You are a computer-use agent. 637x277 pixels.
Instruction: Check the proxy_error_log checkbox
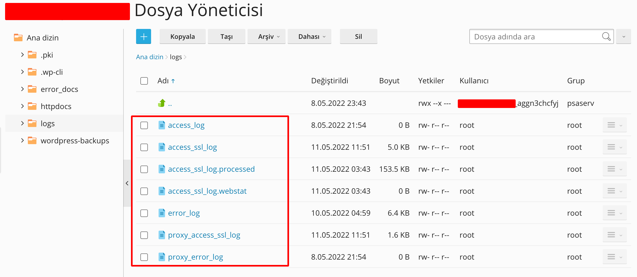click(144, 257)
